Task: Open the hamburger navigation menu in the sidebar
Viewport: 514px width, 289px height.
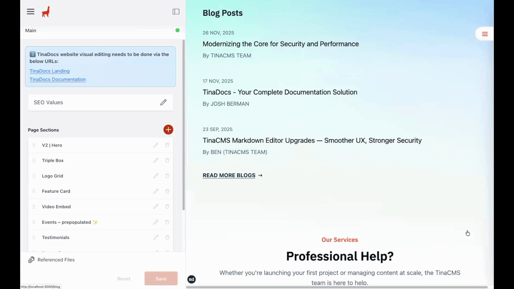Action: 31,12
